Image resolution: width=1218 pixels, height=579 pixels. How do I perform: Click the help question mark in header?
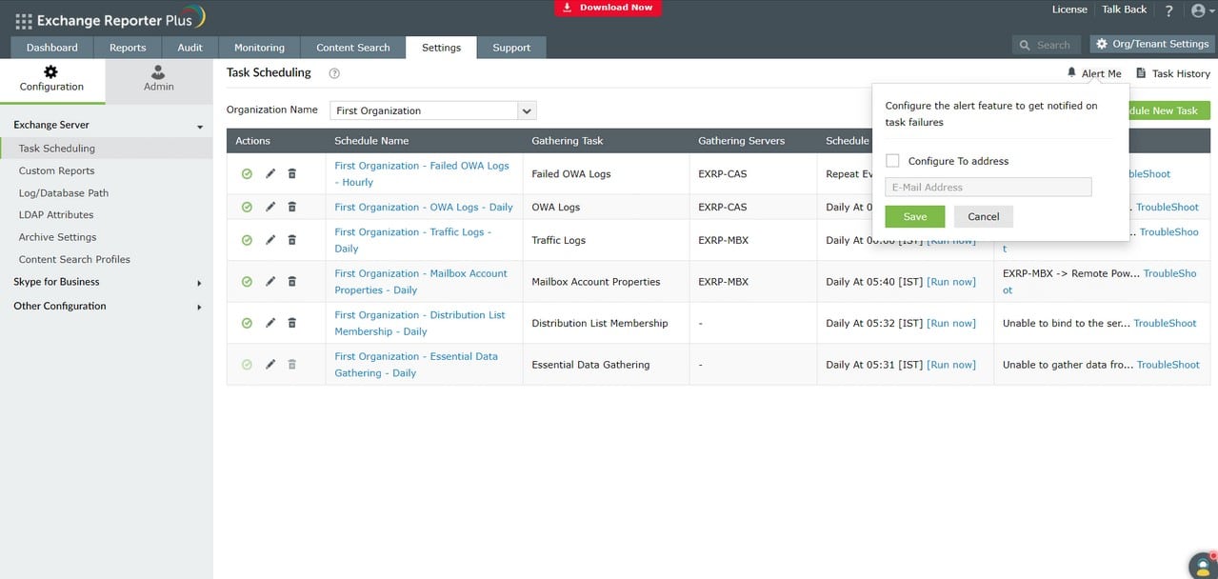point(1168,10)
